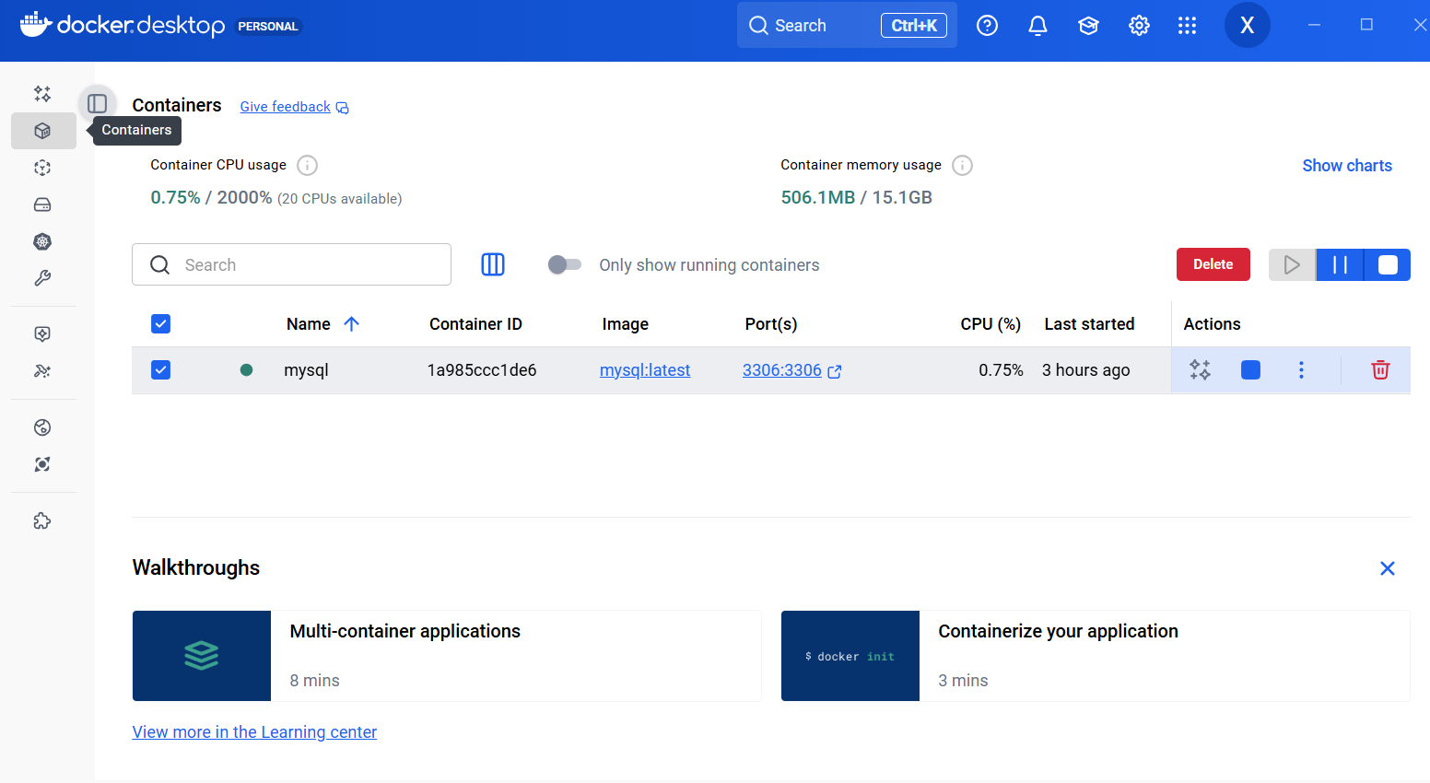Open the help question mark icon

pyautogui.click(x=987, y=26)
